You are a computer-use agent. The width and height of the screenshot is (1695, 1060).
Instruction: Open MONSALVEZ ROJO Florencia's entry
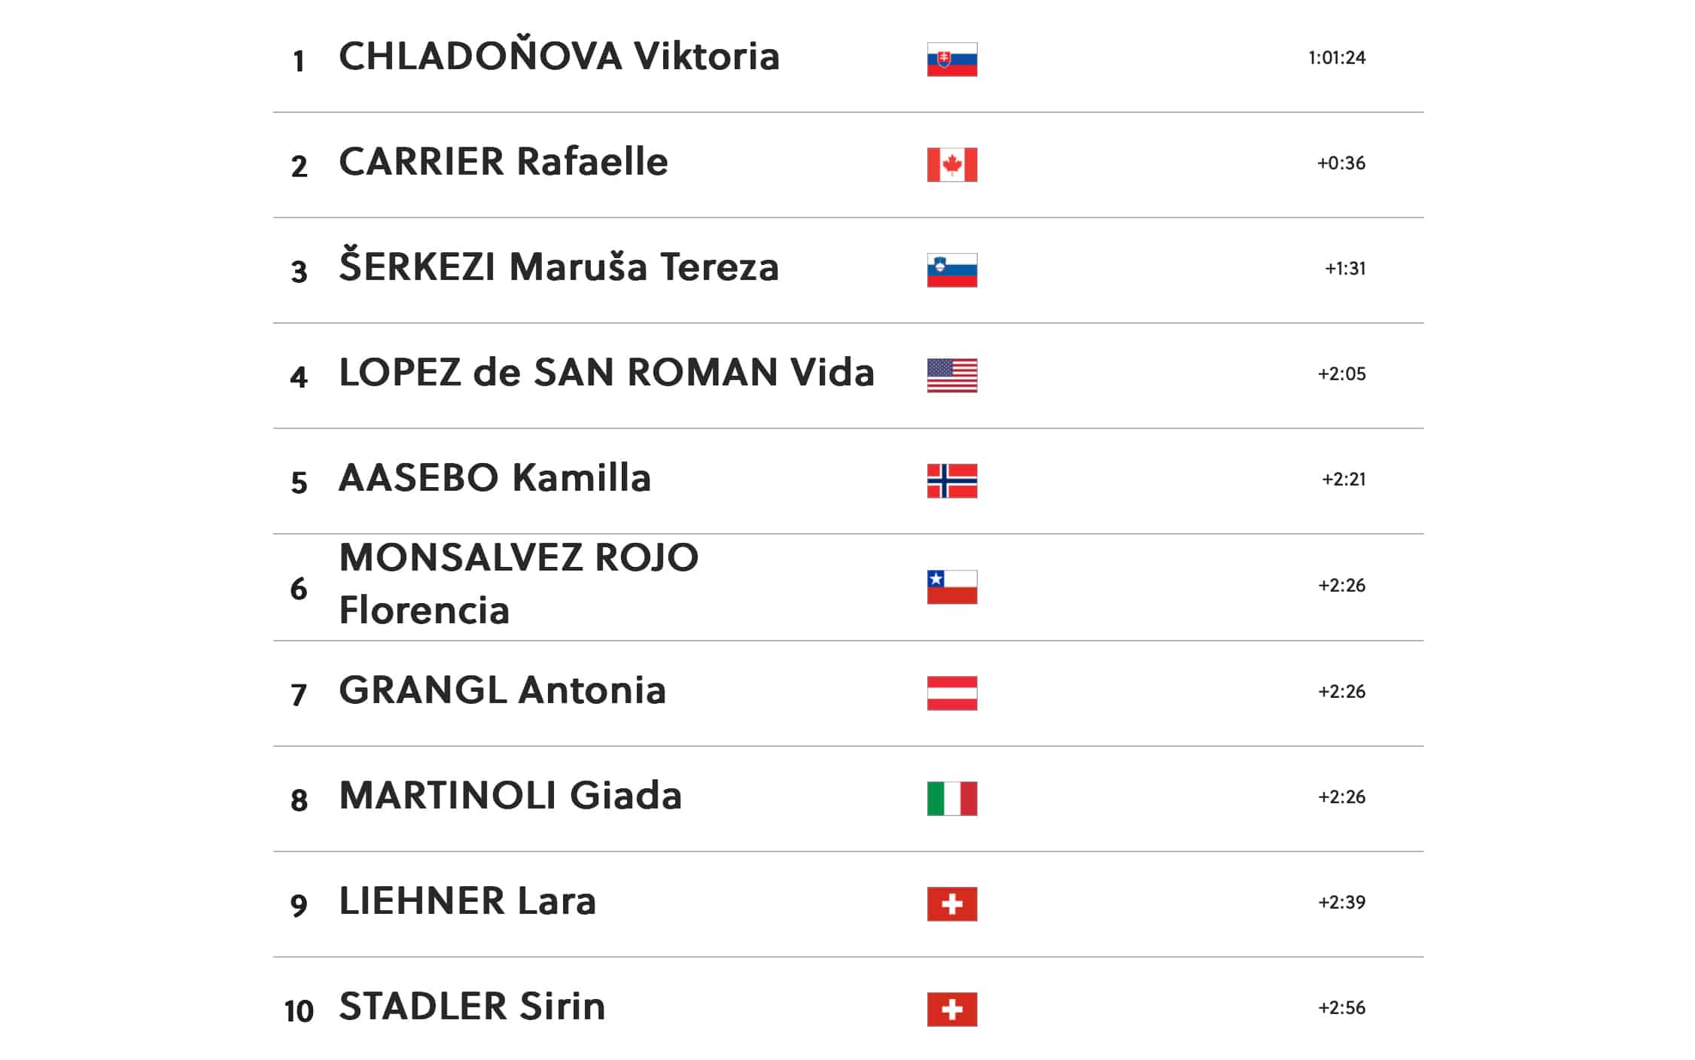click(x=519, y=584)
